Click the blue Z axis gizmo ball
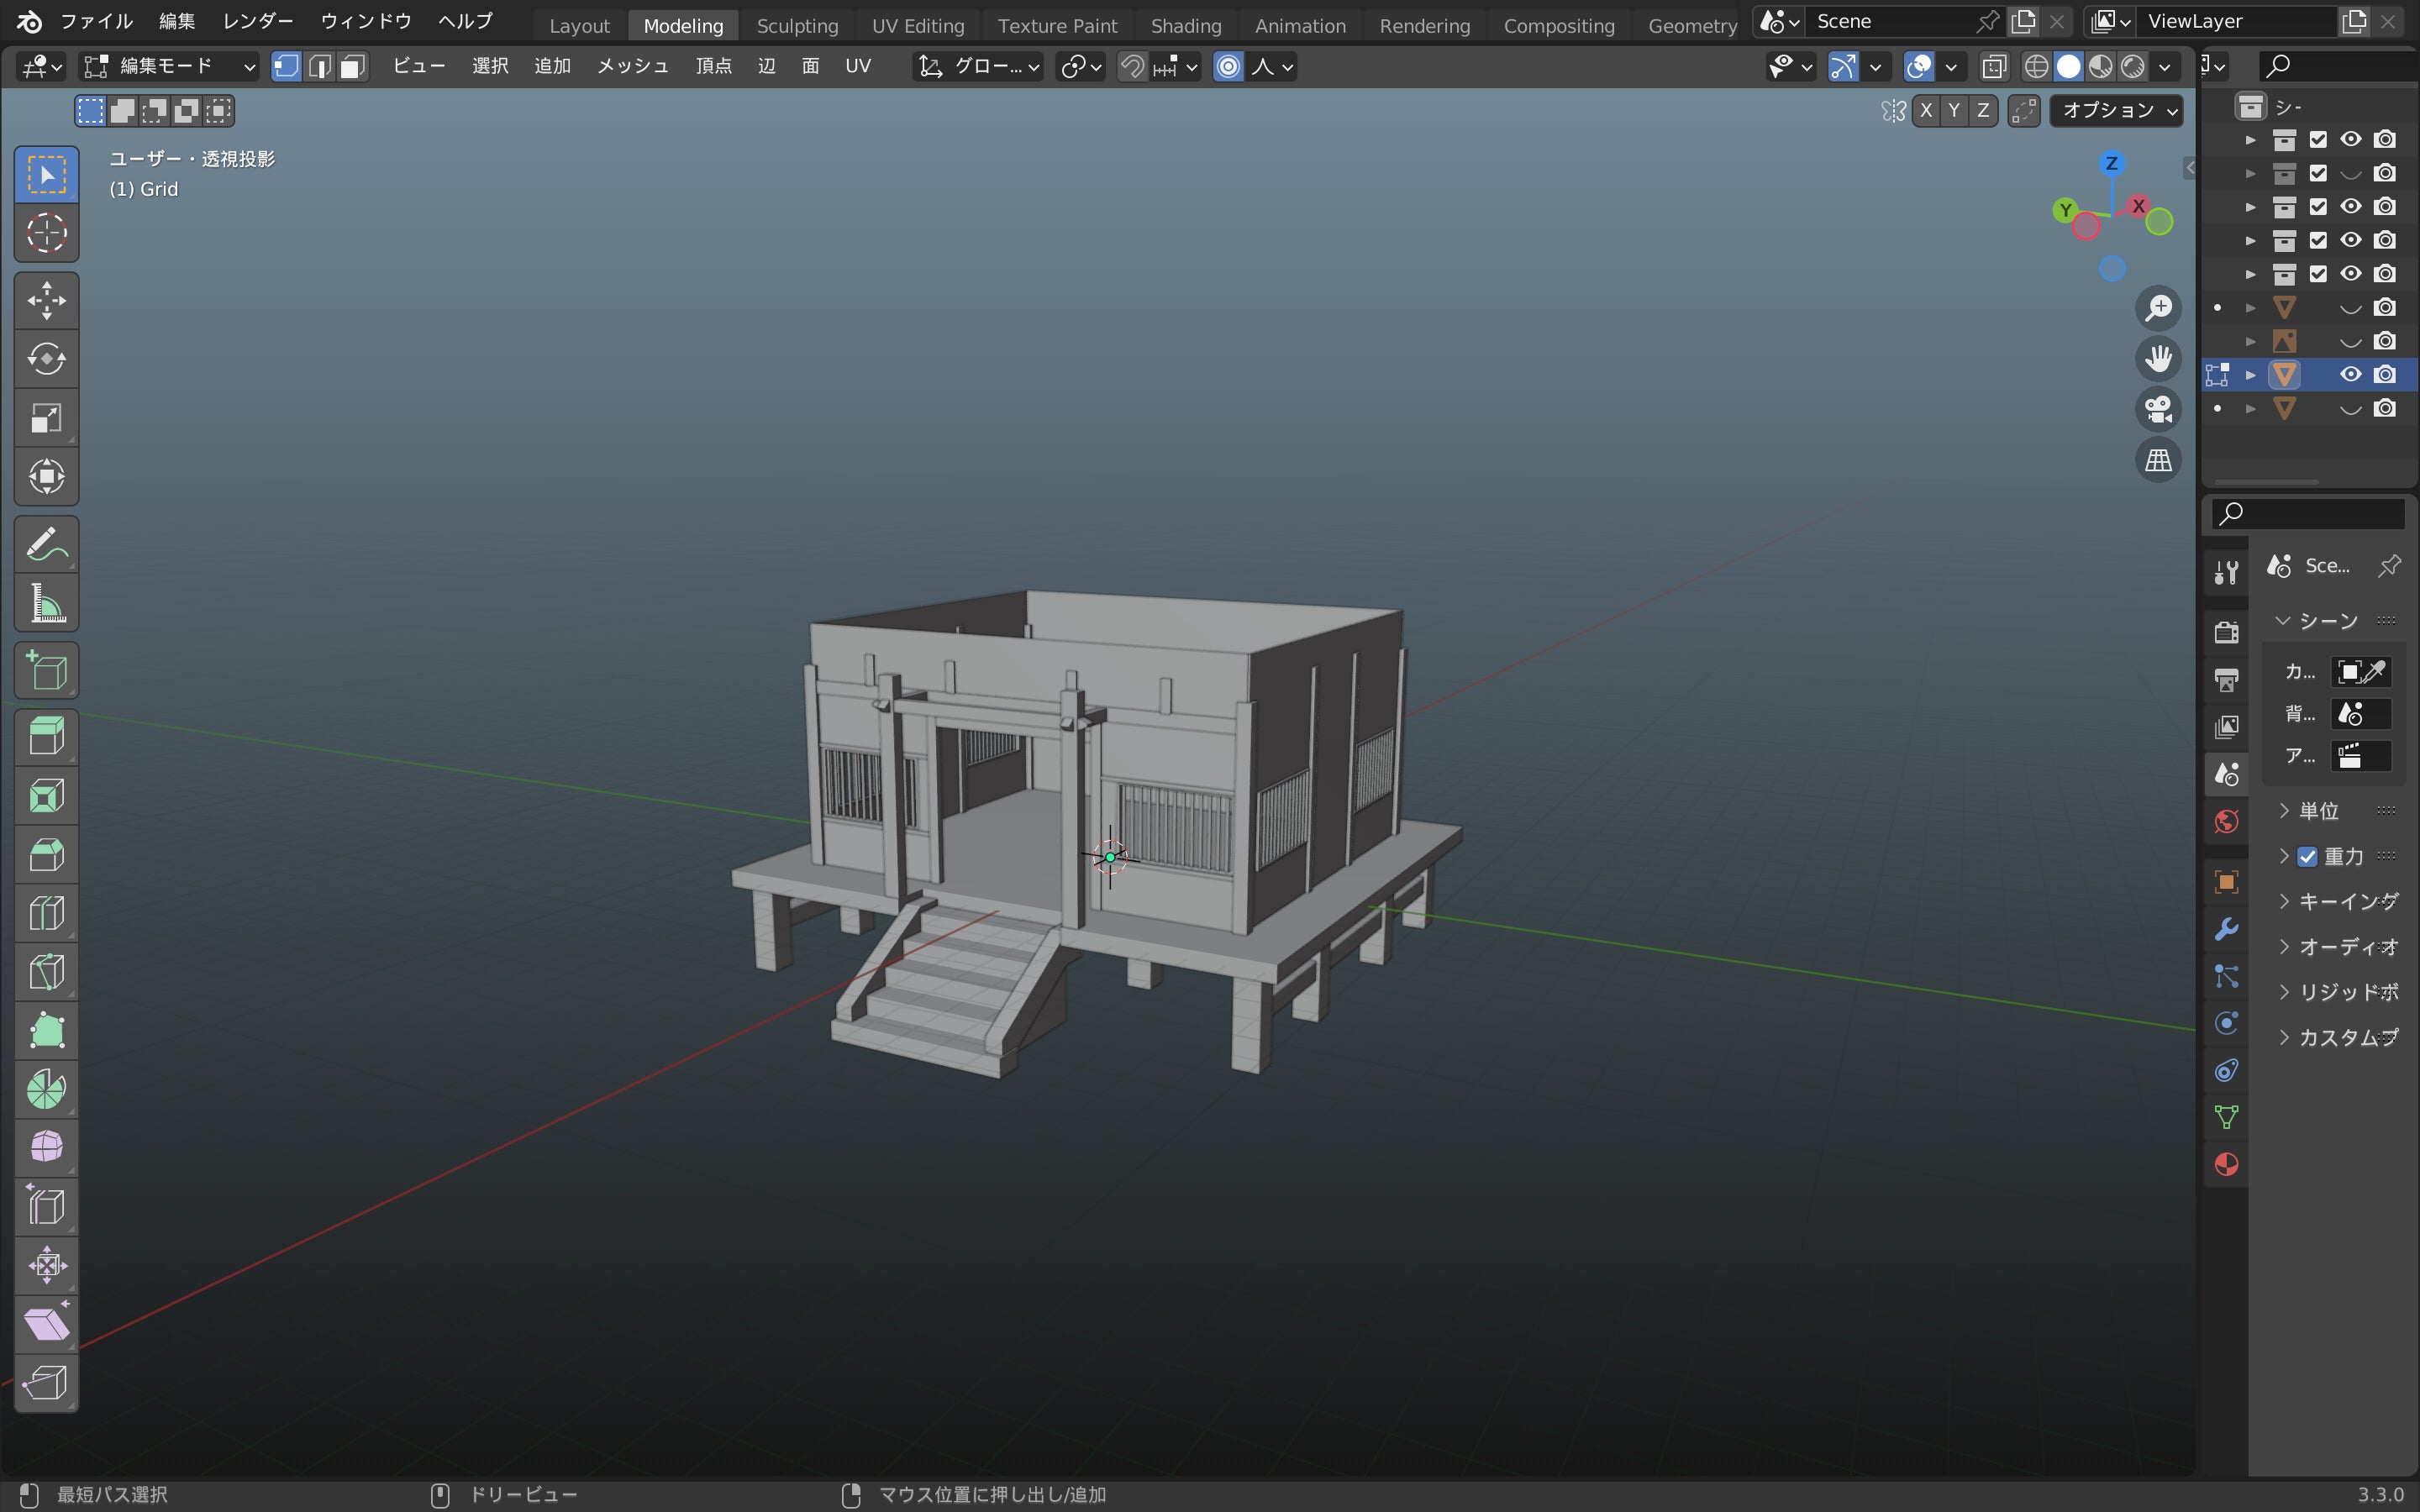Image resolution: width=2420 pixels, height=1512 pixels. [2111, 163]
